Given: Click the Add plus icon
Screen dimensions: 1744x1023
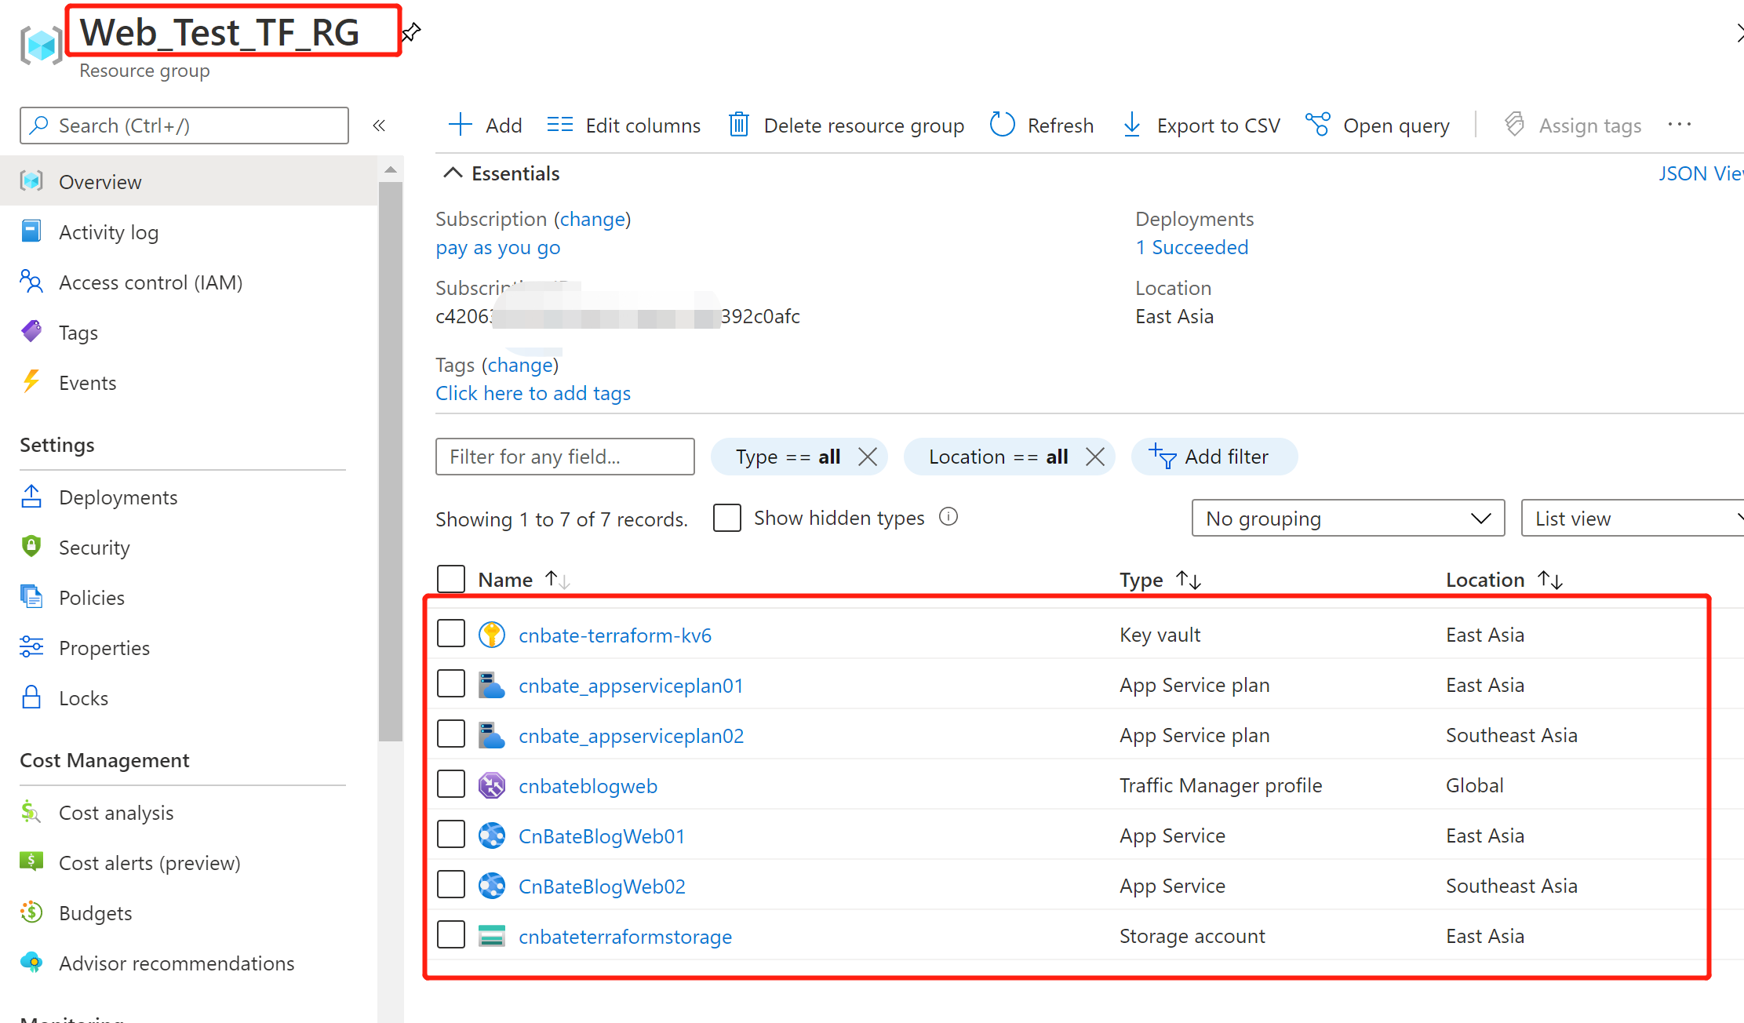Looking at the screenshot, I should 461,125.
